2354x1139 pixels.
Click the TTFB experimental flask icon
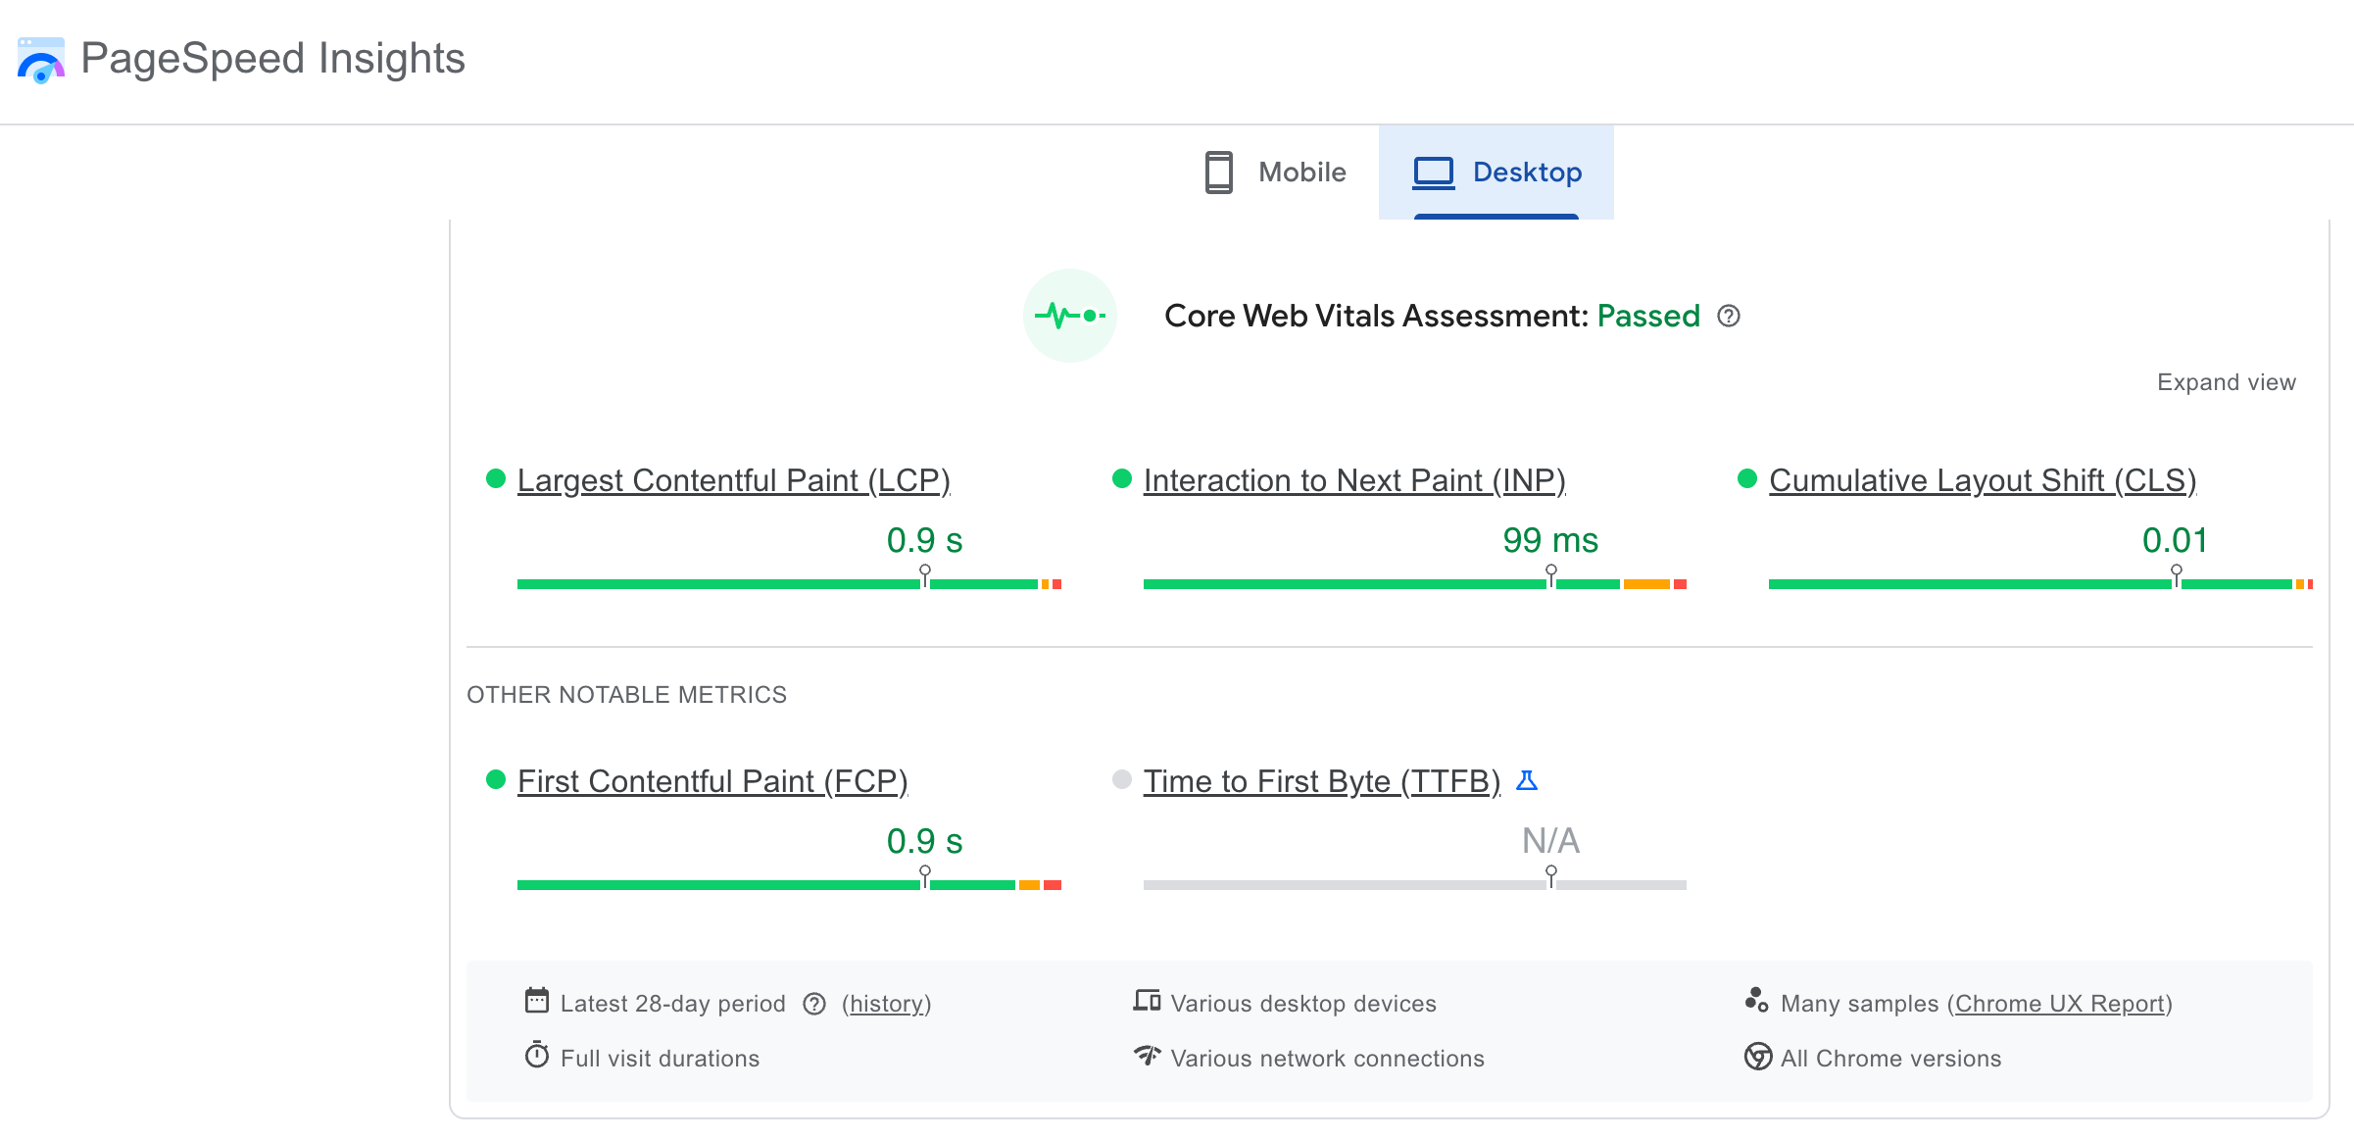click(x=1527, y=781)
